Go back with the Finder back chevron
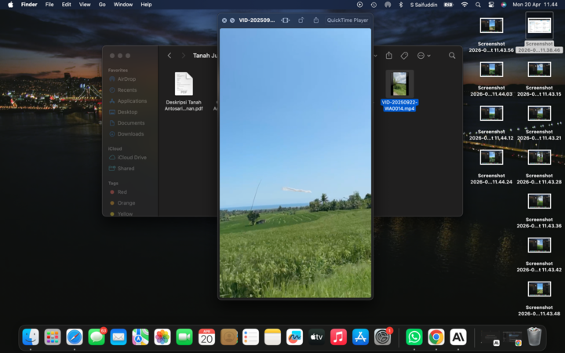The width and height of the screenshot is (565, 353). tap(169, 56)
